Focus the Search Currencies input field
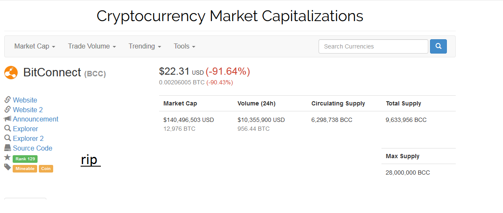The height and width of the screenshot is (213, 503). click(373, 46)
